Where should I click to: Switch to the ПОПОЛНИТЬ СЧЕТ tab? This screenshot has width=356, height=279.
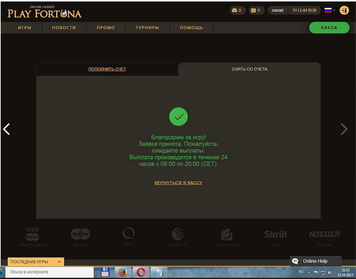coord(107,69)
